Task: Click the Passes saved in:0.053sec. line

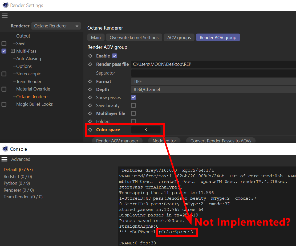Action: coord(152,220)
